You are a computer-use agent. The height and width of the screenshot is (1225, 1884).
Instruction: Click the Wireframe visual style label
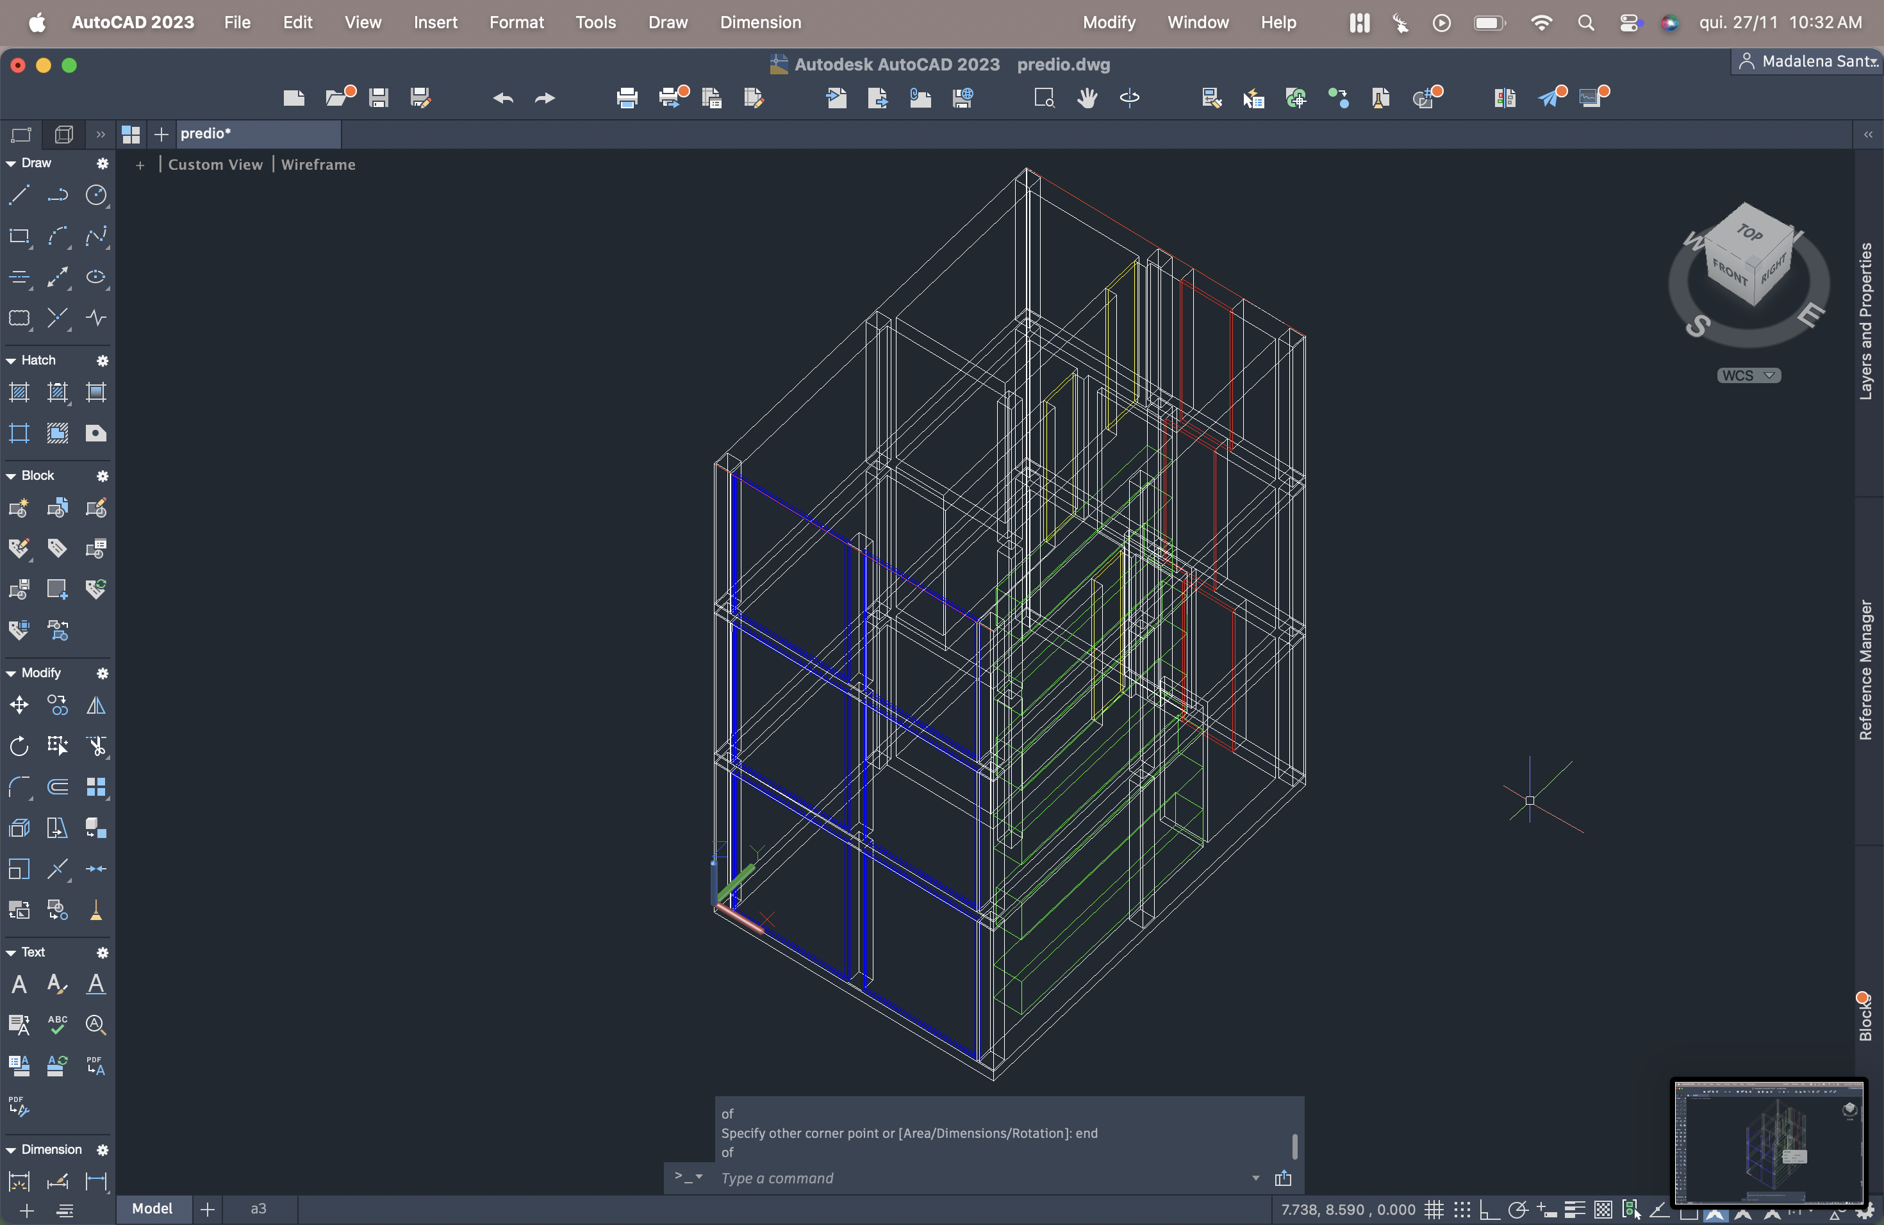tap(318, 165)
